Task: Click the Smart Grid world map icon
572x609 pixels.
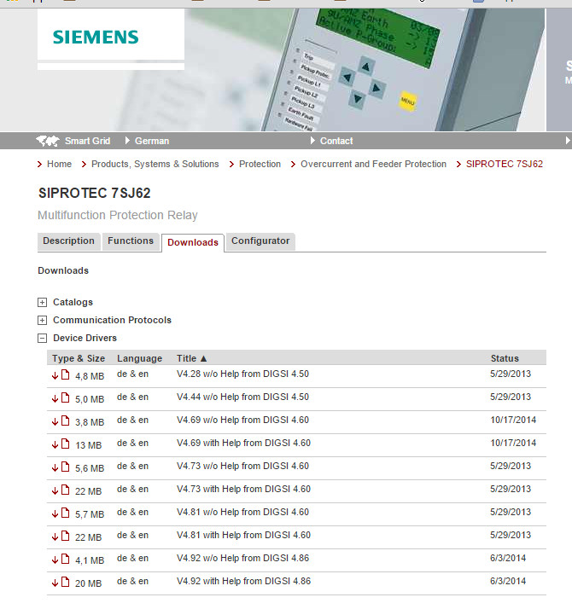Action: coord(48,141)
